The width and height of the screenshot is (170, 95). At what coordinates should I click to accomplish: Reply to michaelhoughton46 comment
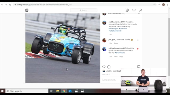coord(121,56)
